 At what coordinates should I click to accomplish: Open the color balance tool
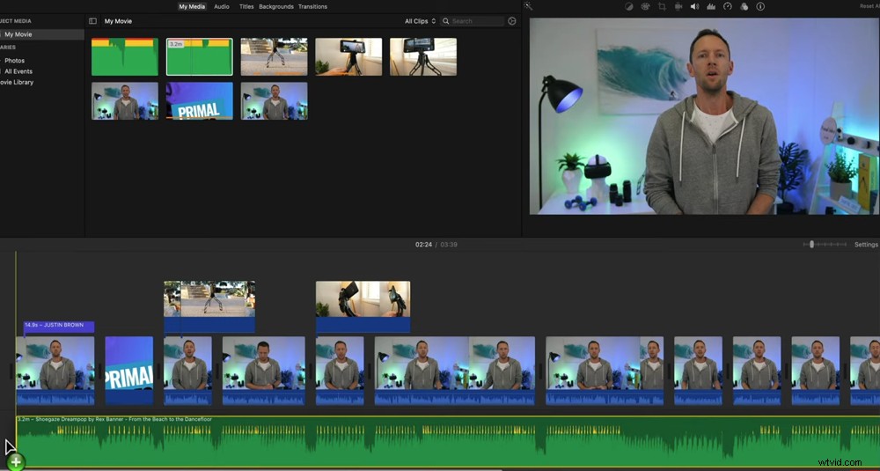[x=628, y=7]
